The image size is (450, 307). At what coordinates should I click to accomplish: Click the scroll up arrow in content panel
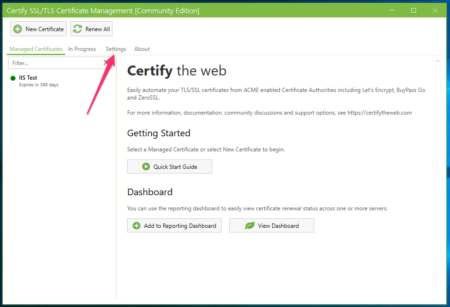point(438,60)
